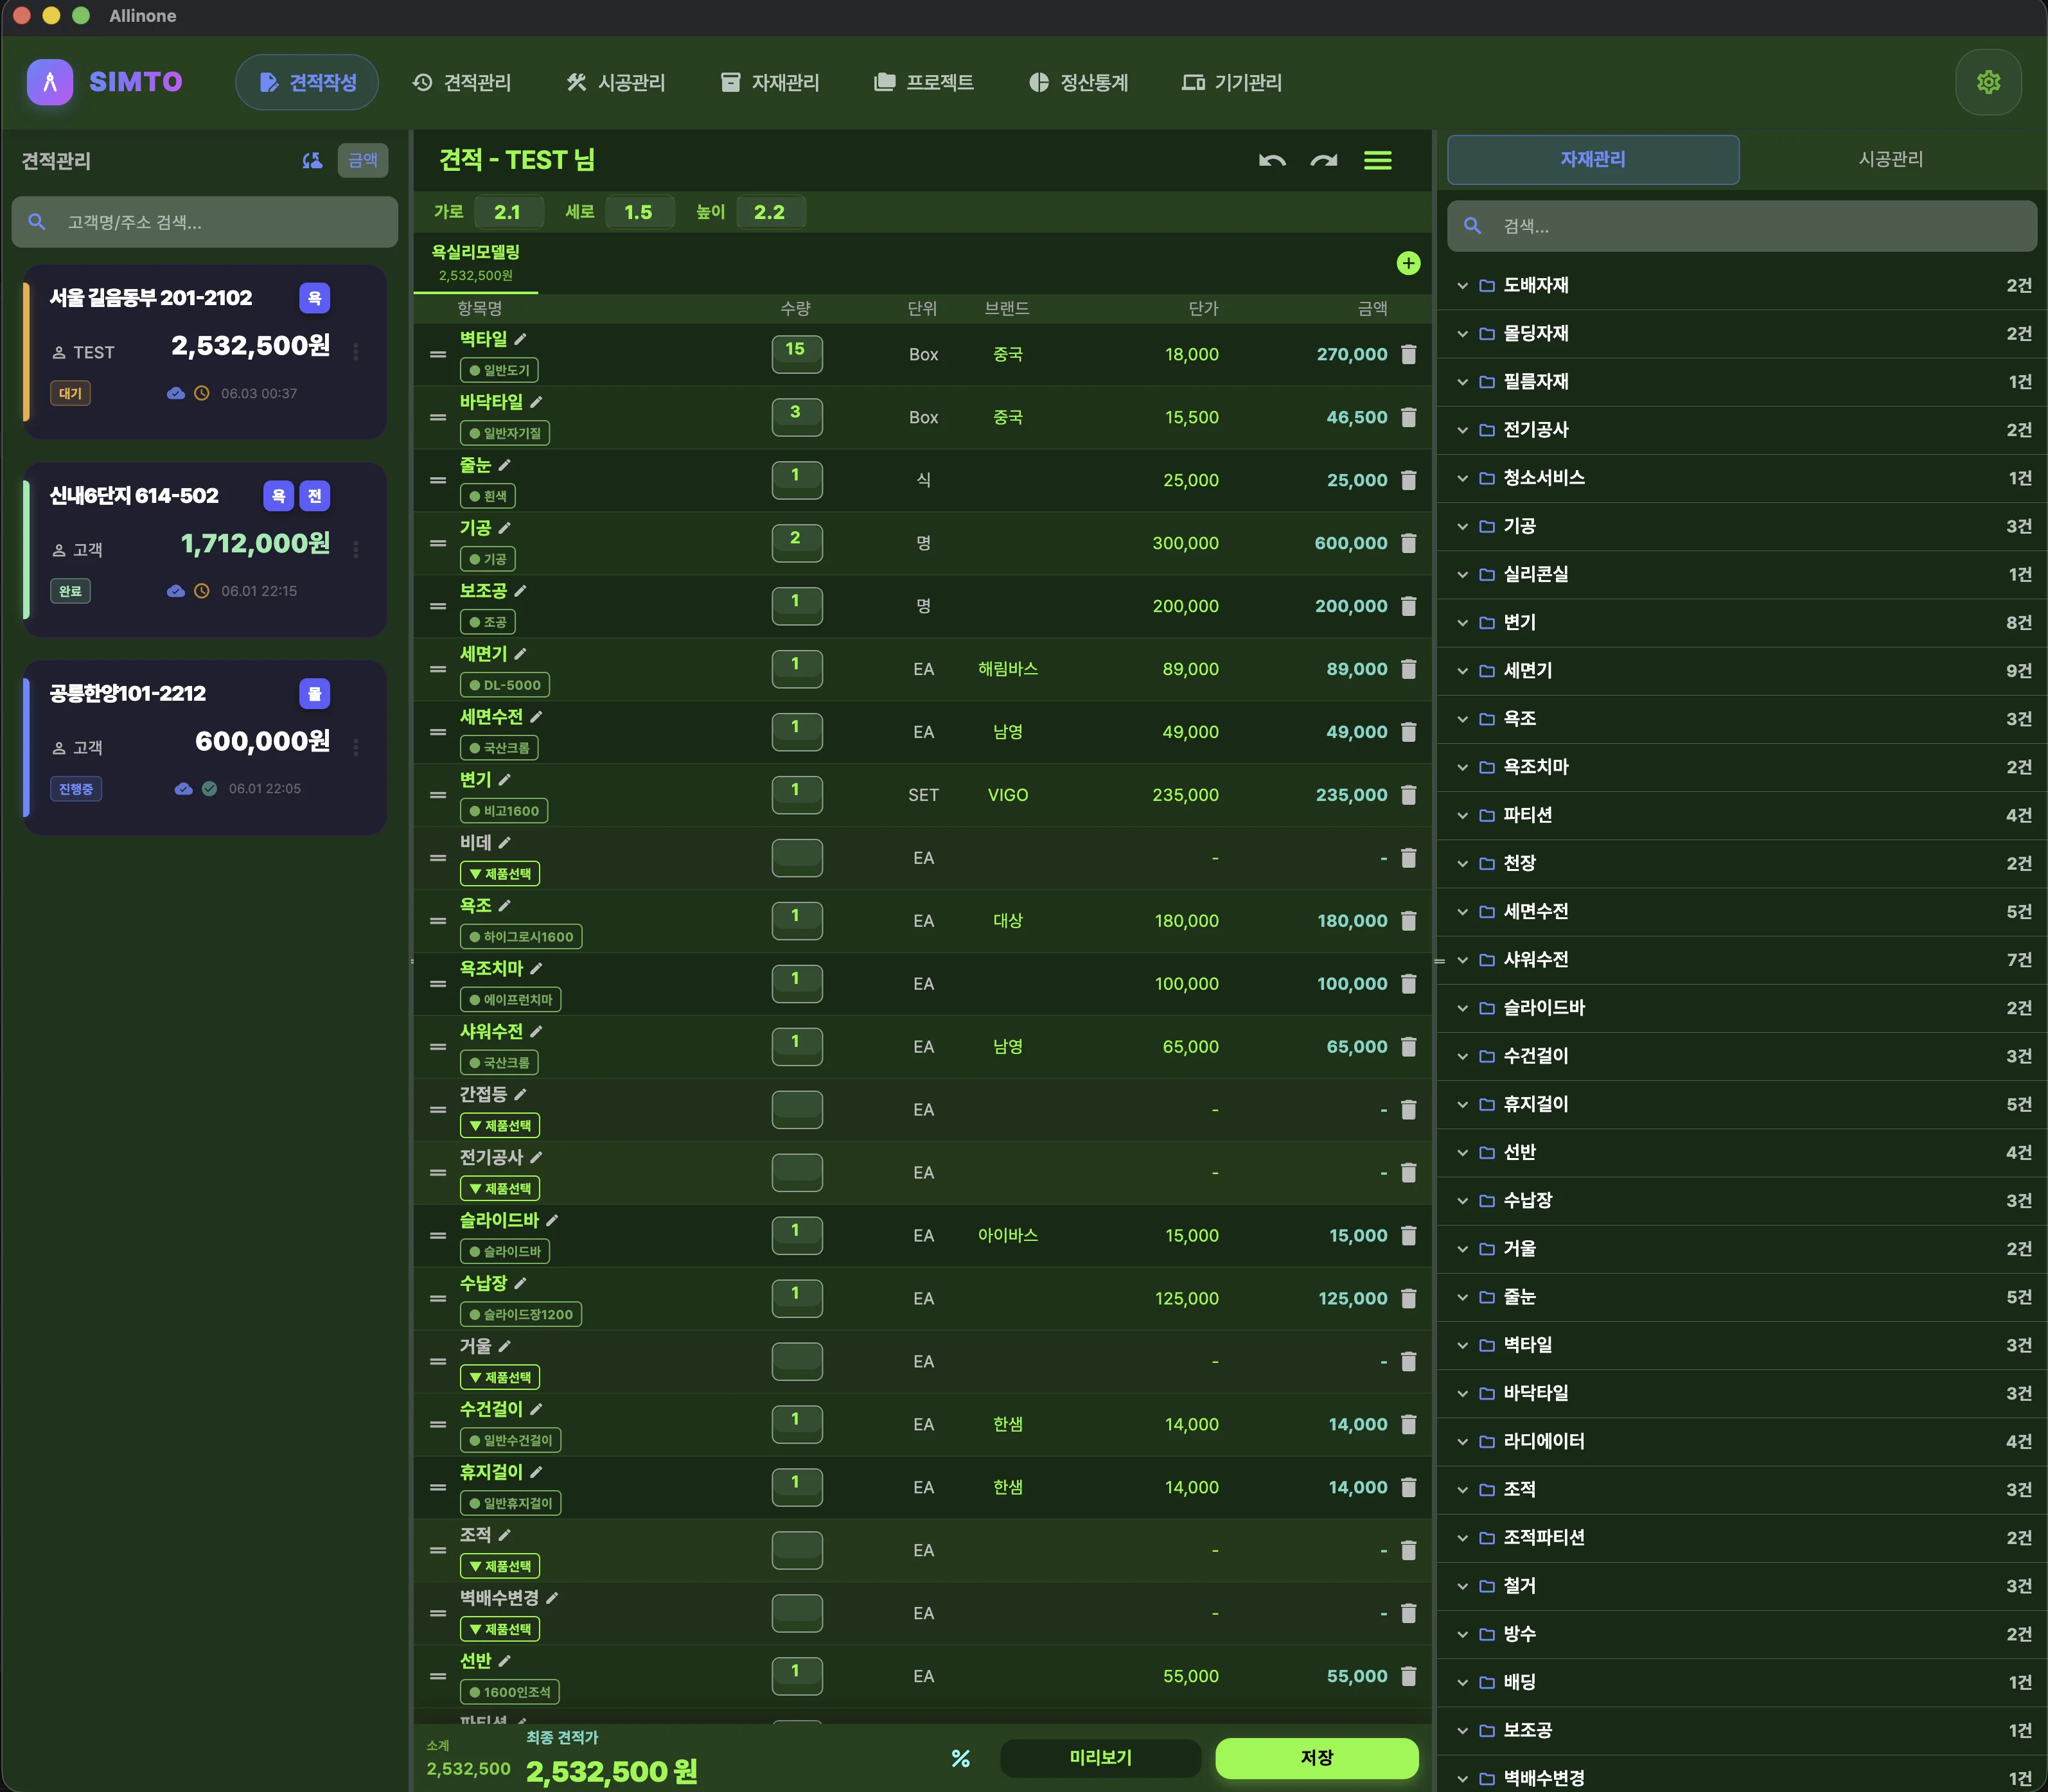2048x1792 pixels.
Task: Expand the 도배자재 category folder
Action: pos(1742,286)
